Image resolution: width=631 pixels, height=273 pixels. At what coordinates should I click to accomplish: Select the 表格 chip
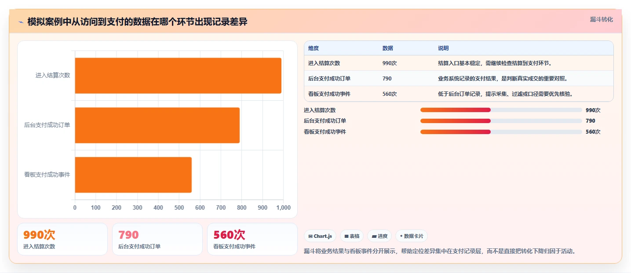[352, 236]
